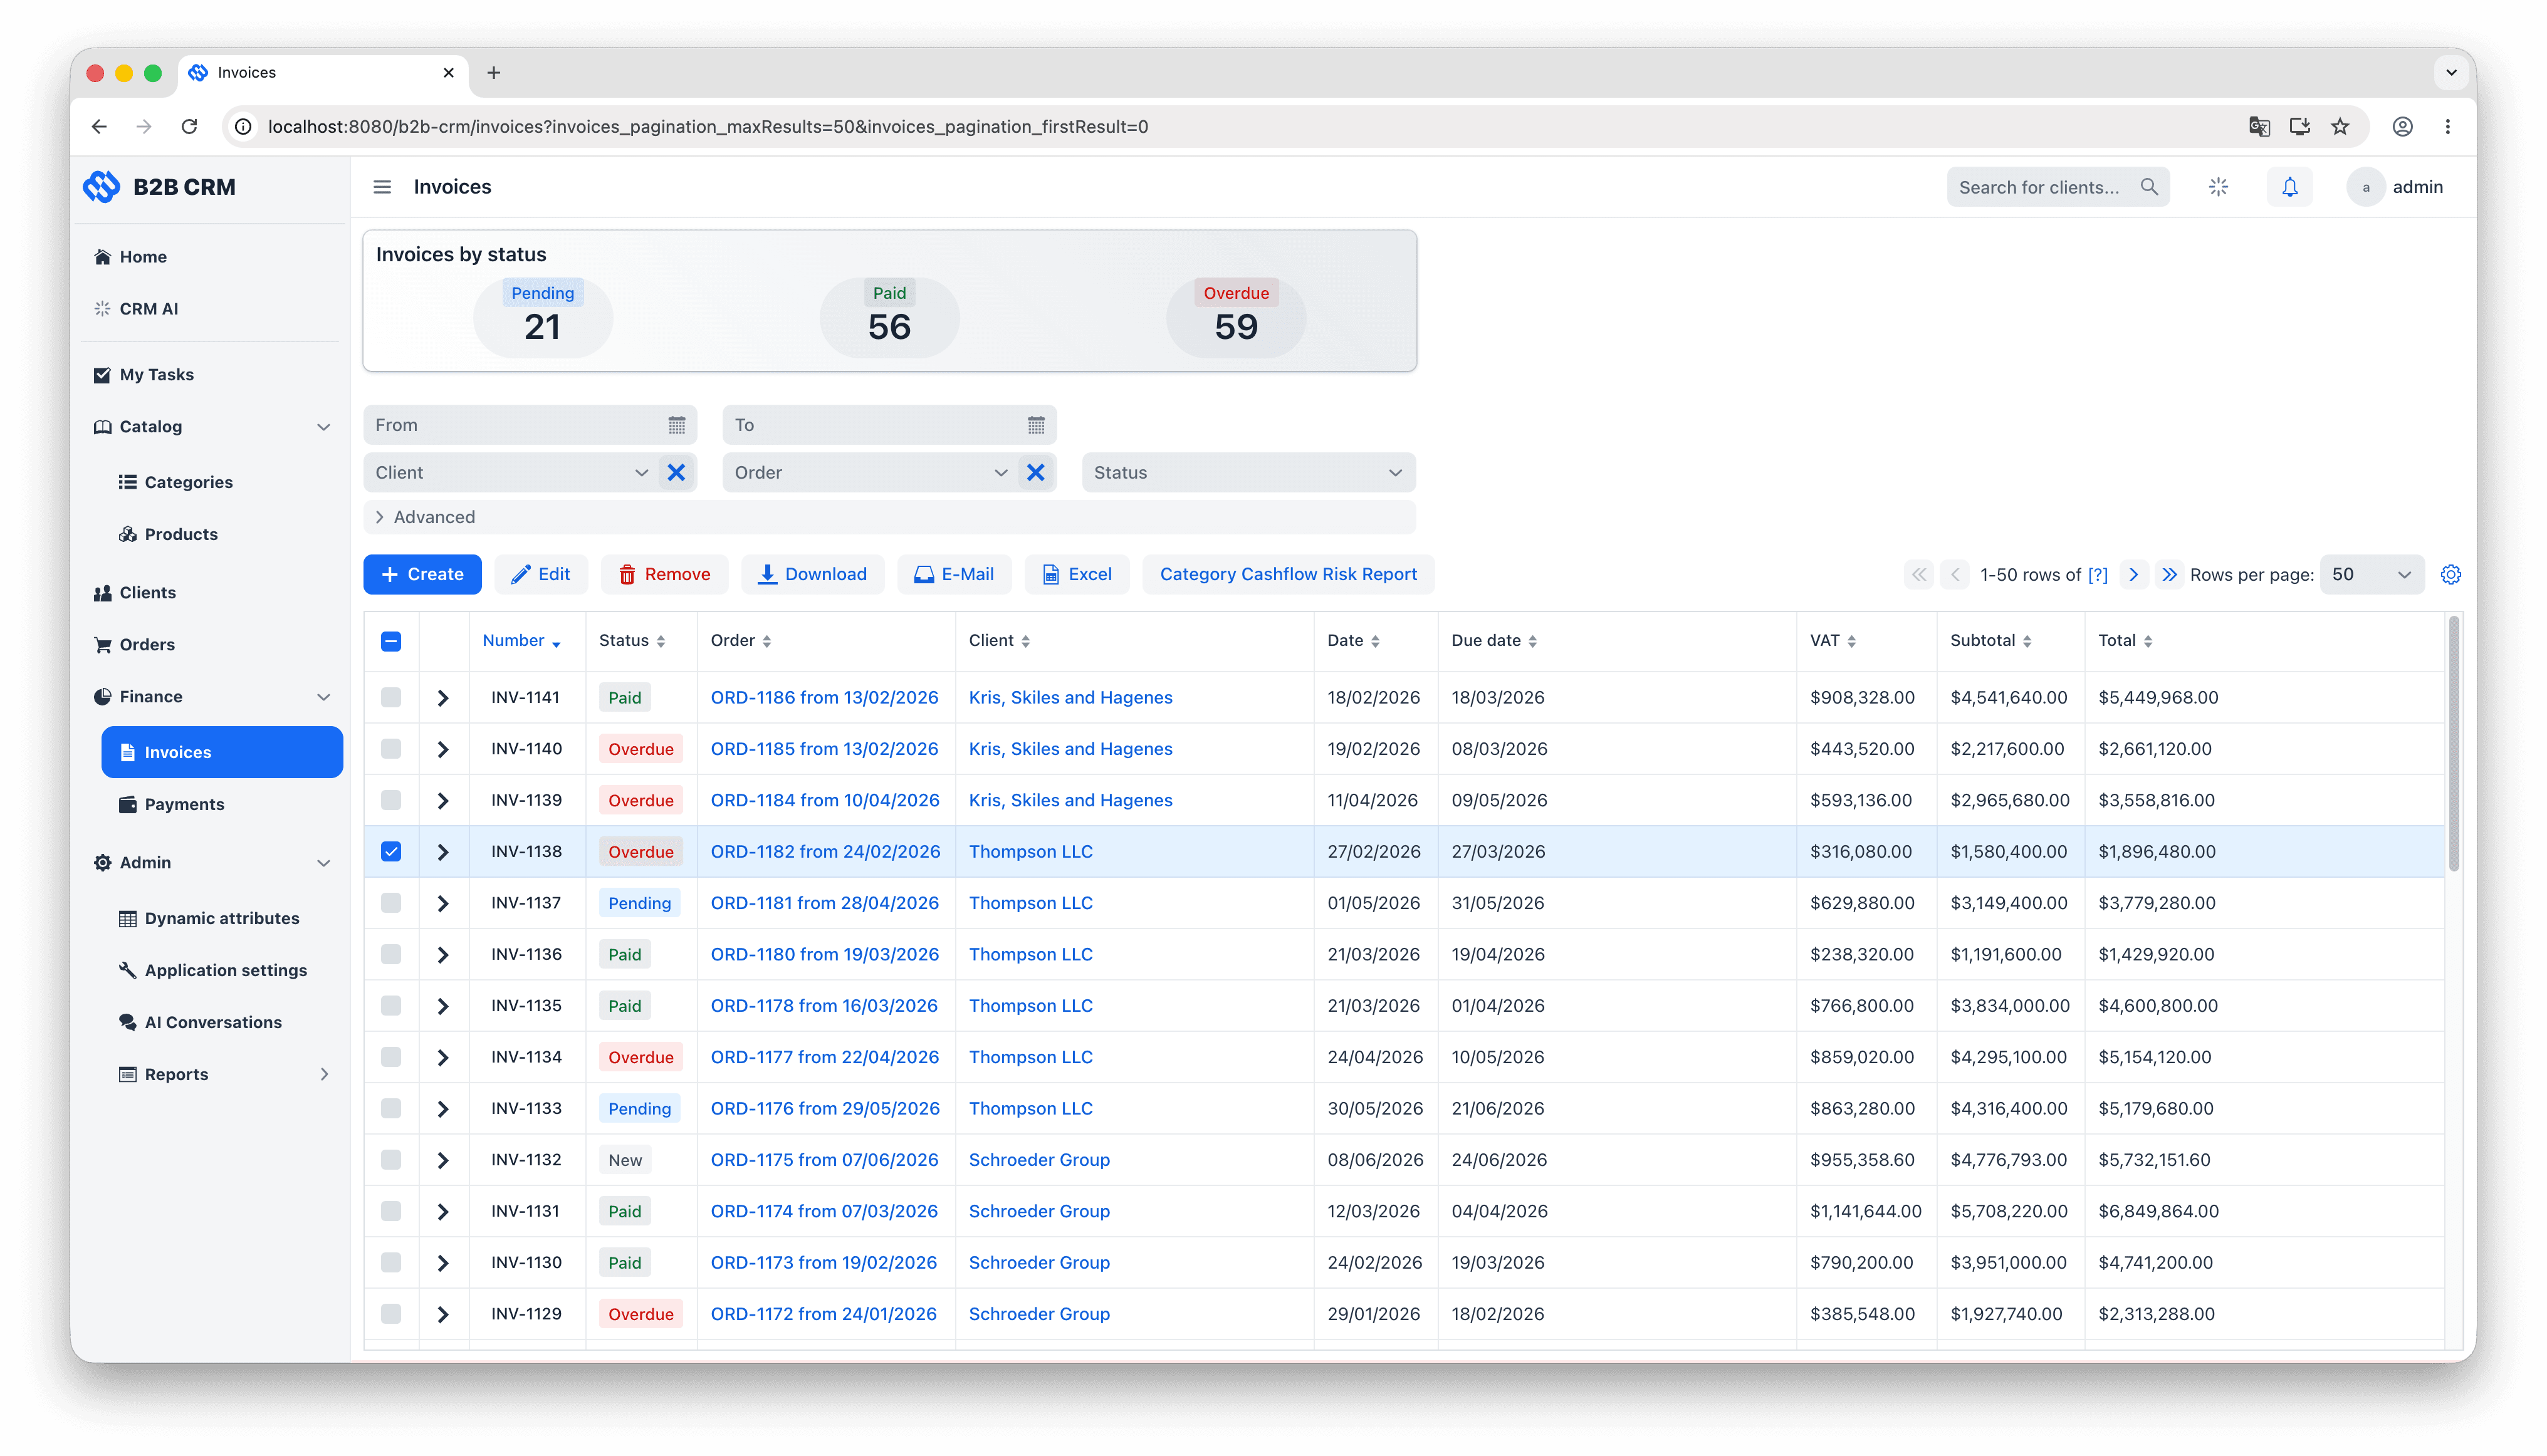Open Category Cashflow Risk Report

click(1287, 574)
